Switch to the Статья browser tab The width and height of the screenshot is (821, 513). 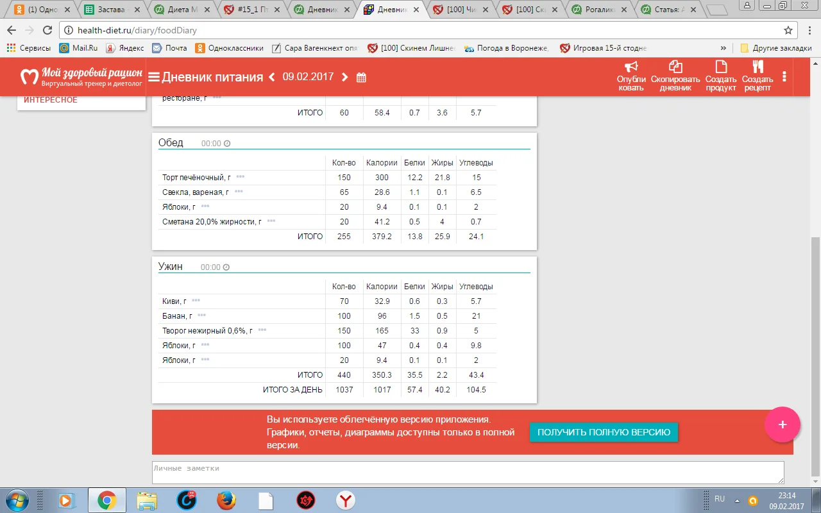[668, 10]
